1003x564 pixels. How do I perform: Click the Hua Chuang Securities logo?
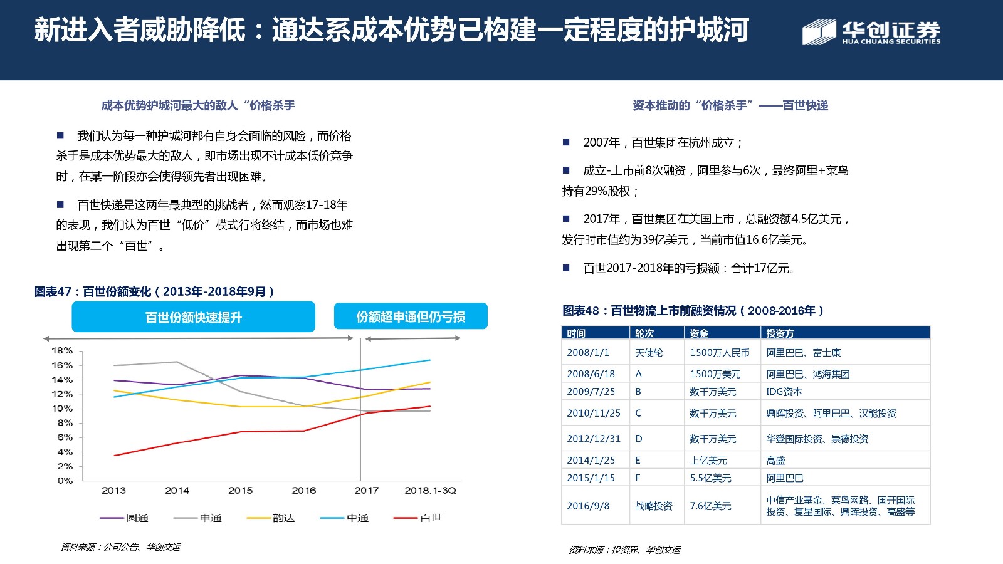pos(871,32)
